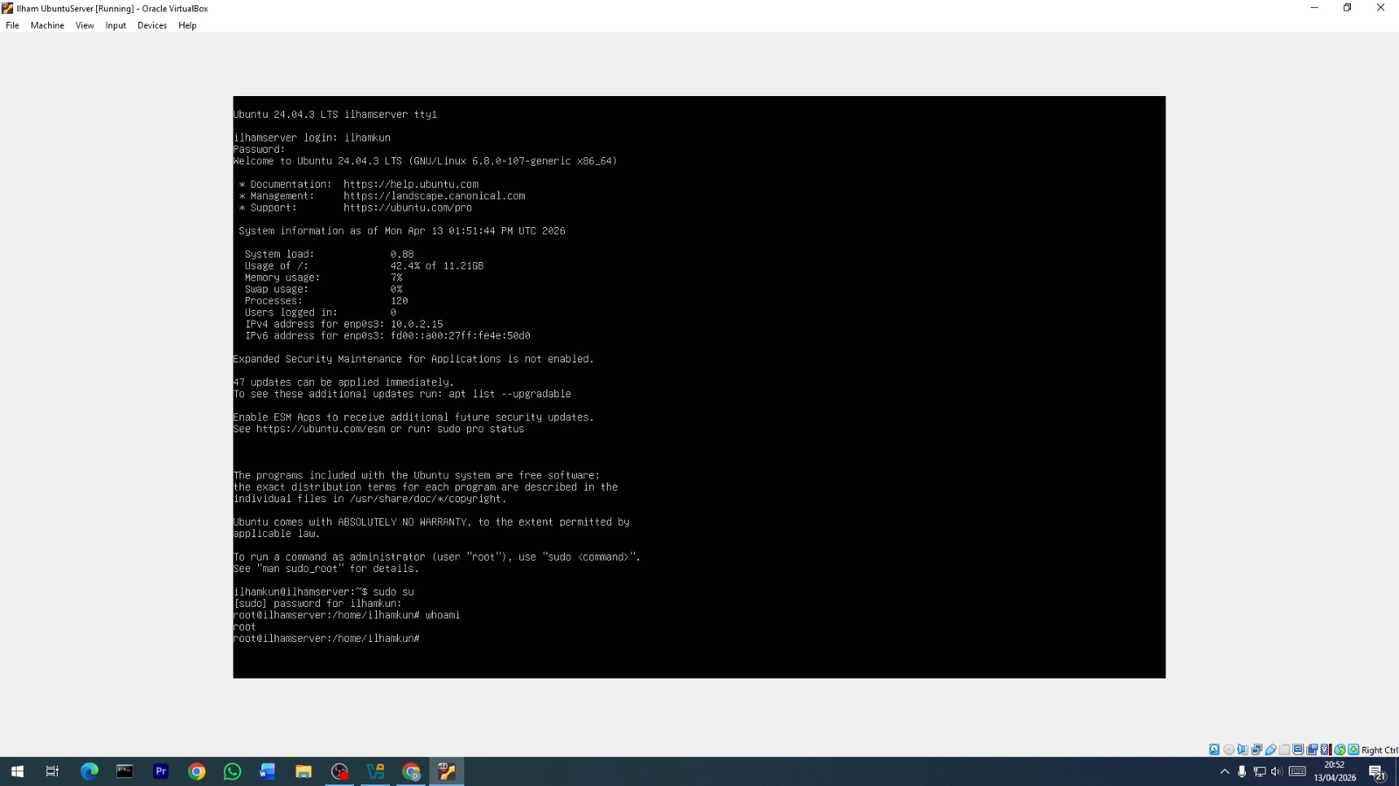
Task: Click the IPv6 address fd00::a00:27ff:fe4e:50d0 text
Action: tap(460, 335)
